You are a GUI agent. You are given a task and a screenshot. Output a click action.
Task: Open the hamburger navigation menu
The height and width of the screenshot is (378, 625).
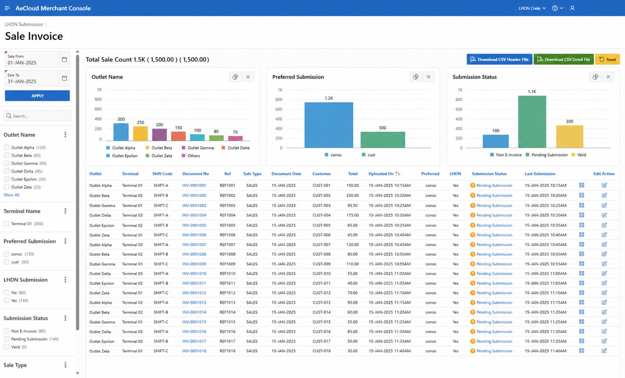point(7,8)
